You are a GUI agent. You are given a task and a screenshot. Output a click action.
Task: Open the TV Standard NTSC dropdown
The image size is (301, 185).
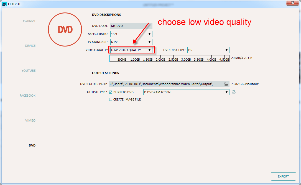click(x=131, y=42)
